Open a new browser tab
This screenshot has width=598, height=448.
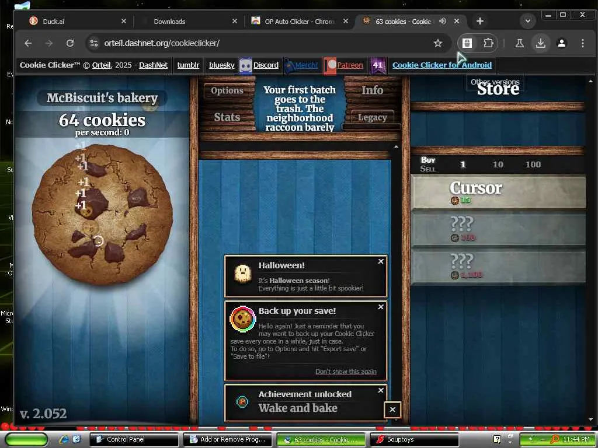coord(480,22)
